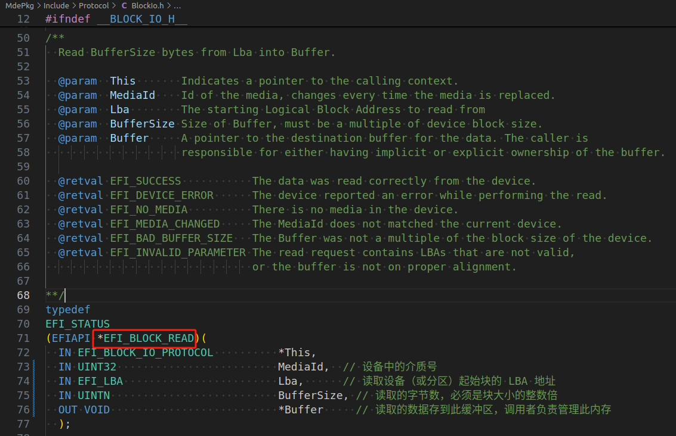Click the Chinese comment on line 76
The height and width of the screenshot is (436, 676).
click(484, 409)
